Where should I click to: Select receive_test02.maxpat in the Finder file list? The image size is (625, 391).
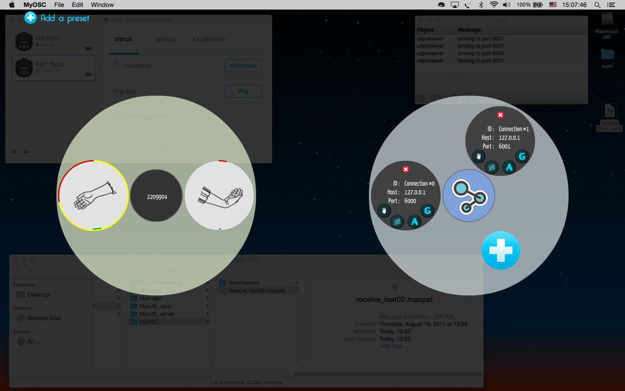258,291
